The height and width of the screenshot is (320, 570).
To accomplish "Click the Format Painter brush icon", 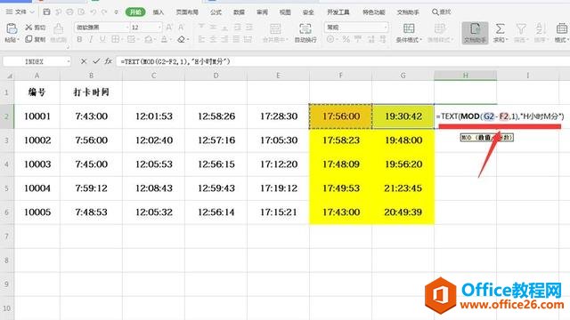I will pos(58,28).
